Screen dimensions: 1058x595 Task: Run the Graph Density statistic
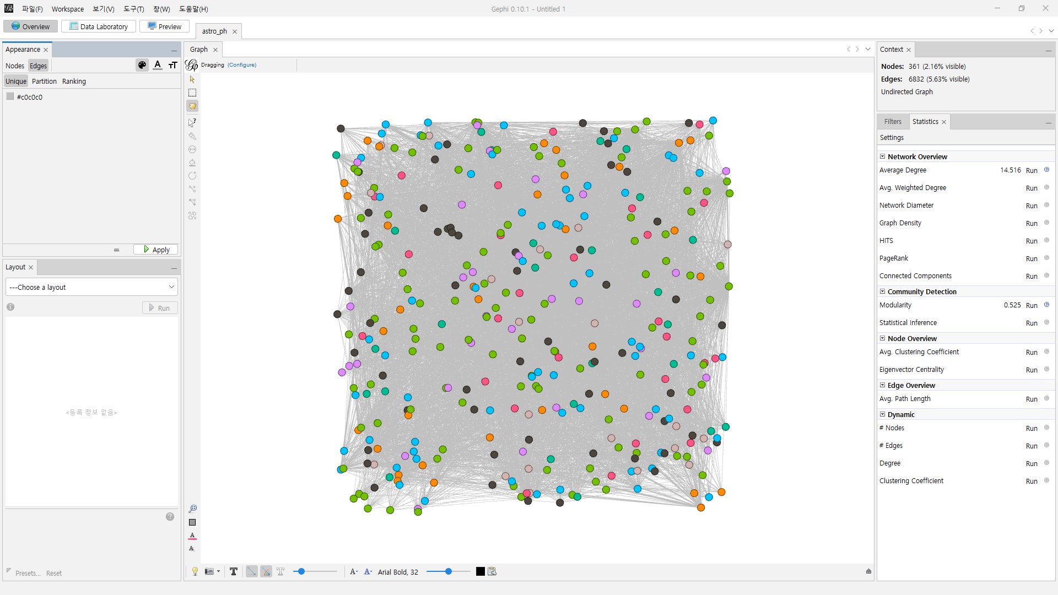point(1031,223)
